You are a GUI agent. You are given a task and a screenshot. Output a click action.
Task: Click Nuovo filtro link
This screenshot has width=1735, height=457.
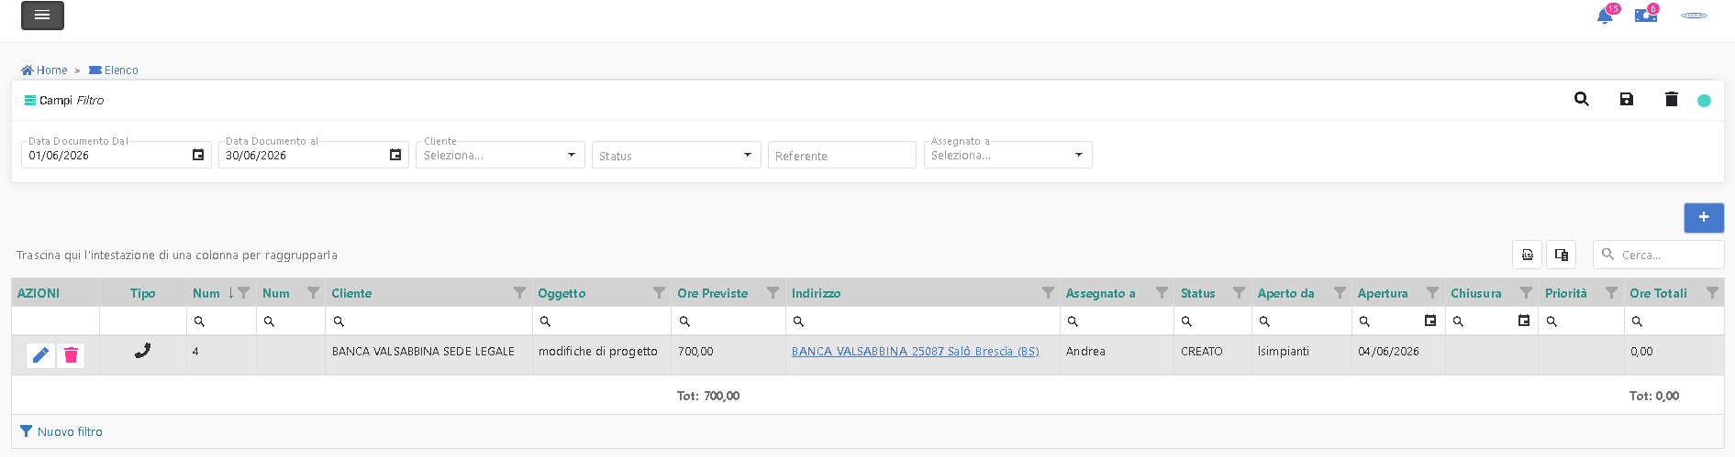click(x=61, y=431)
